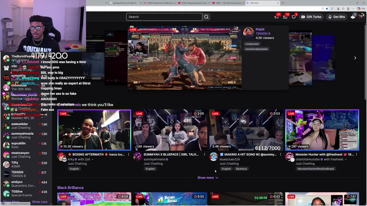
Task: Open options menu for BOXING AFTERMATH stream
Action: point(128,154)
